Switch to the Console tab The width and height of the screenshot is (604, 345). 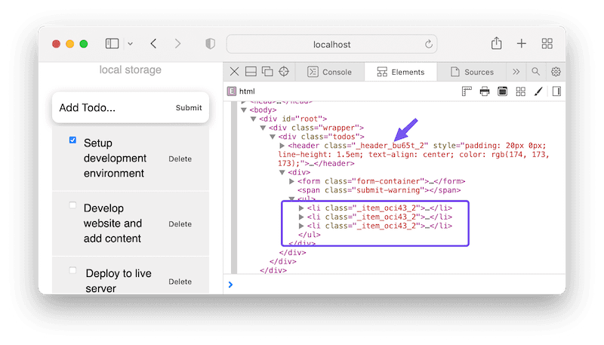(x=330, y=72)
